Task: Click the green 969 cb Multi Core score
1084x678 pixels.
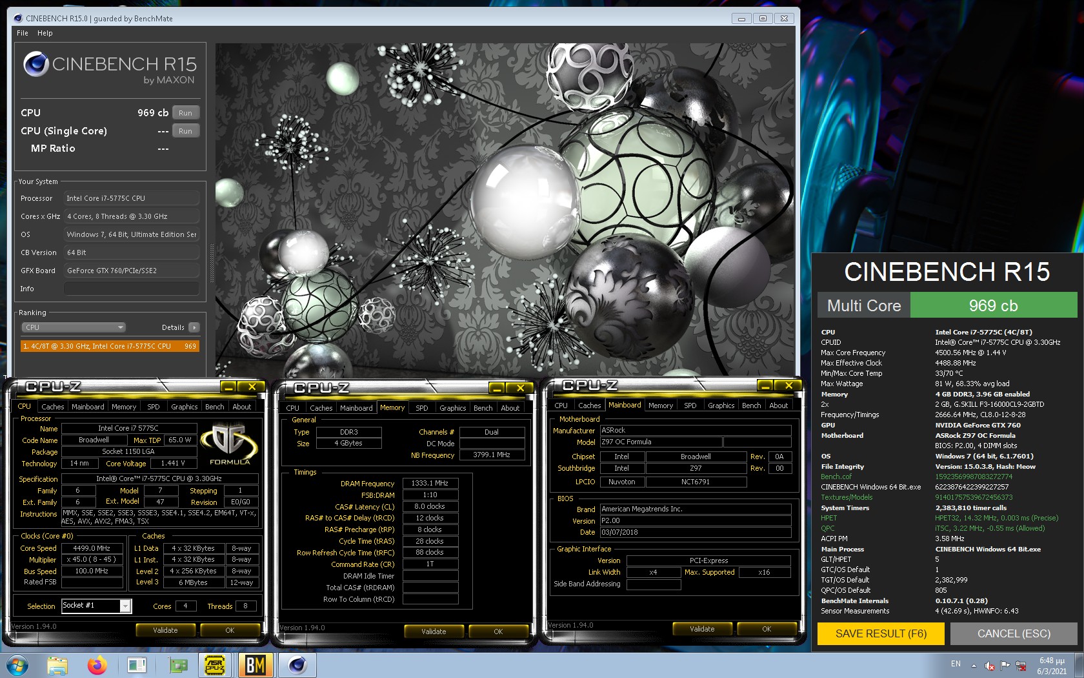Action: [x=994, y=305]
